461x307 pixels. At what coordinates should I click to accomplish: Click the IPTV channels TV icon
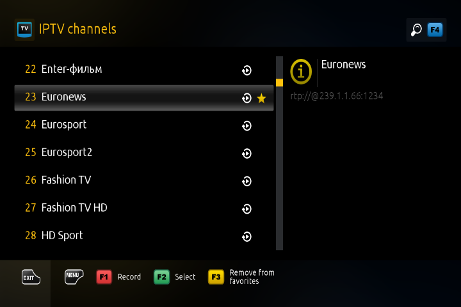(x=24, y=29)
